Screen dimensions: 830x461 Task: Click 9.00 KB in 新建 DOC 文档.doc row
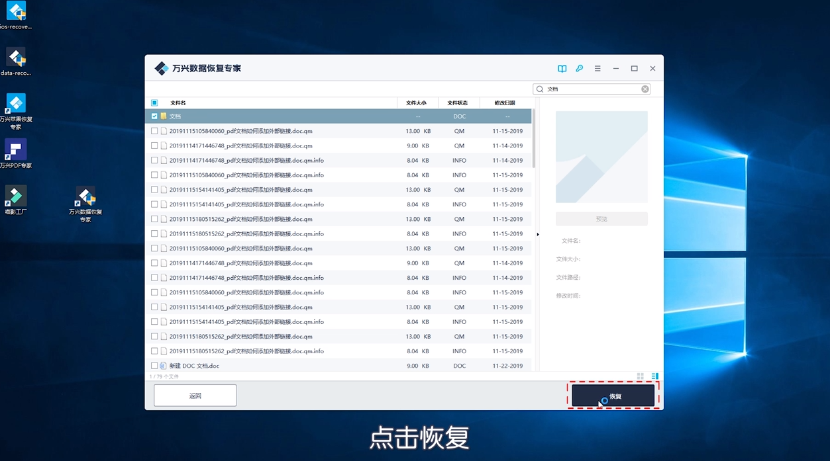tap(417, 366)
